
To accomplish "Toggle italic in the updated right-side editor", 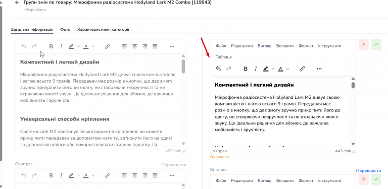I will click(256, 69).
